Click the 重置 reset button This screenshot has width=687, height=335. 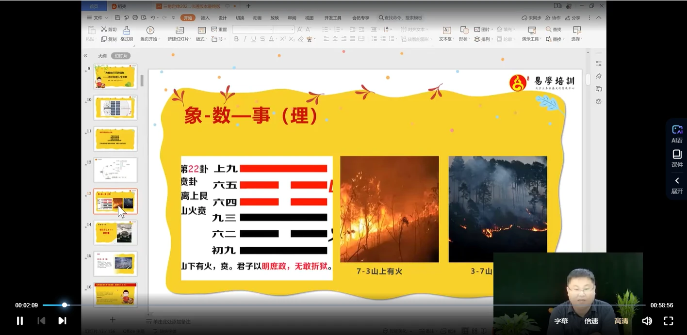pos(219,30)
